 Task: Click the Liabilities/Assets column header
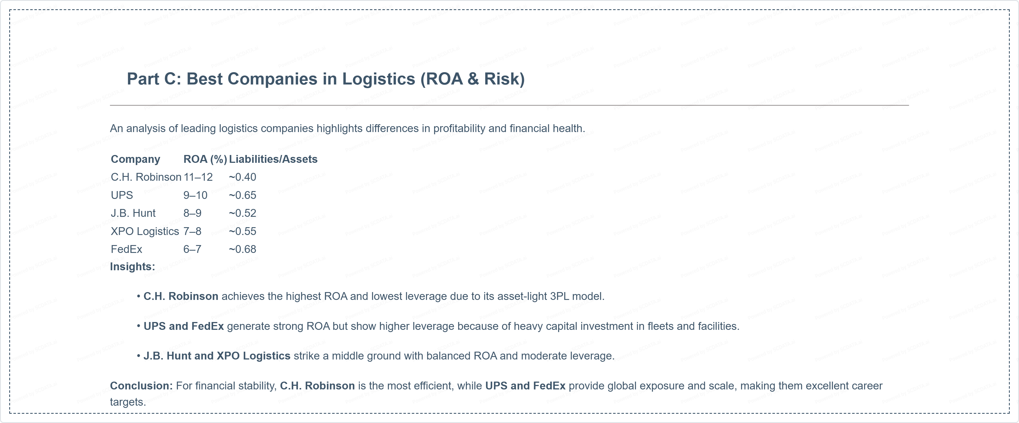(x=273, y=159)
